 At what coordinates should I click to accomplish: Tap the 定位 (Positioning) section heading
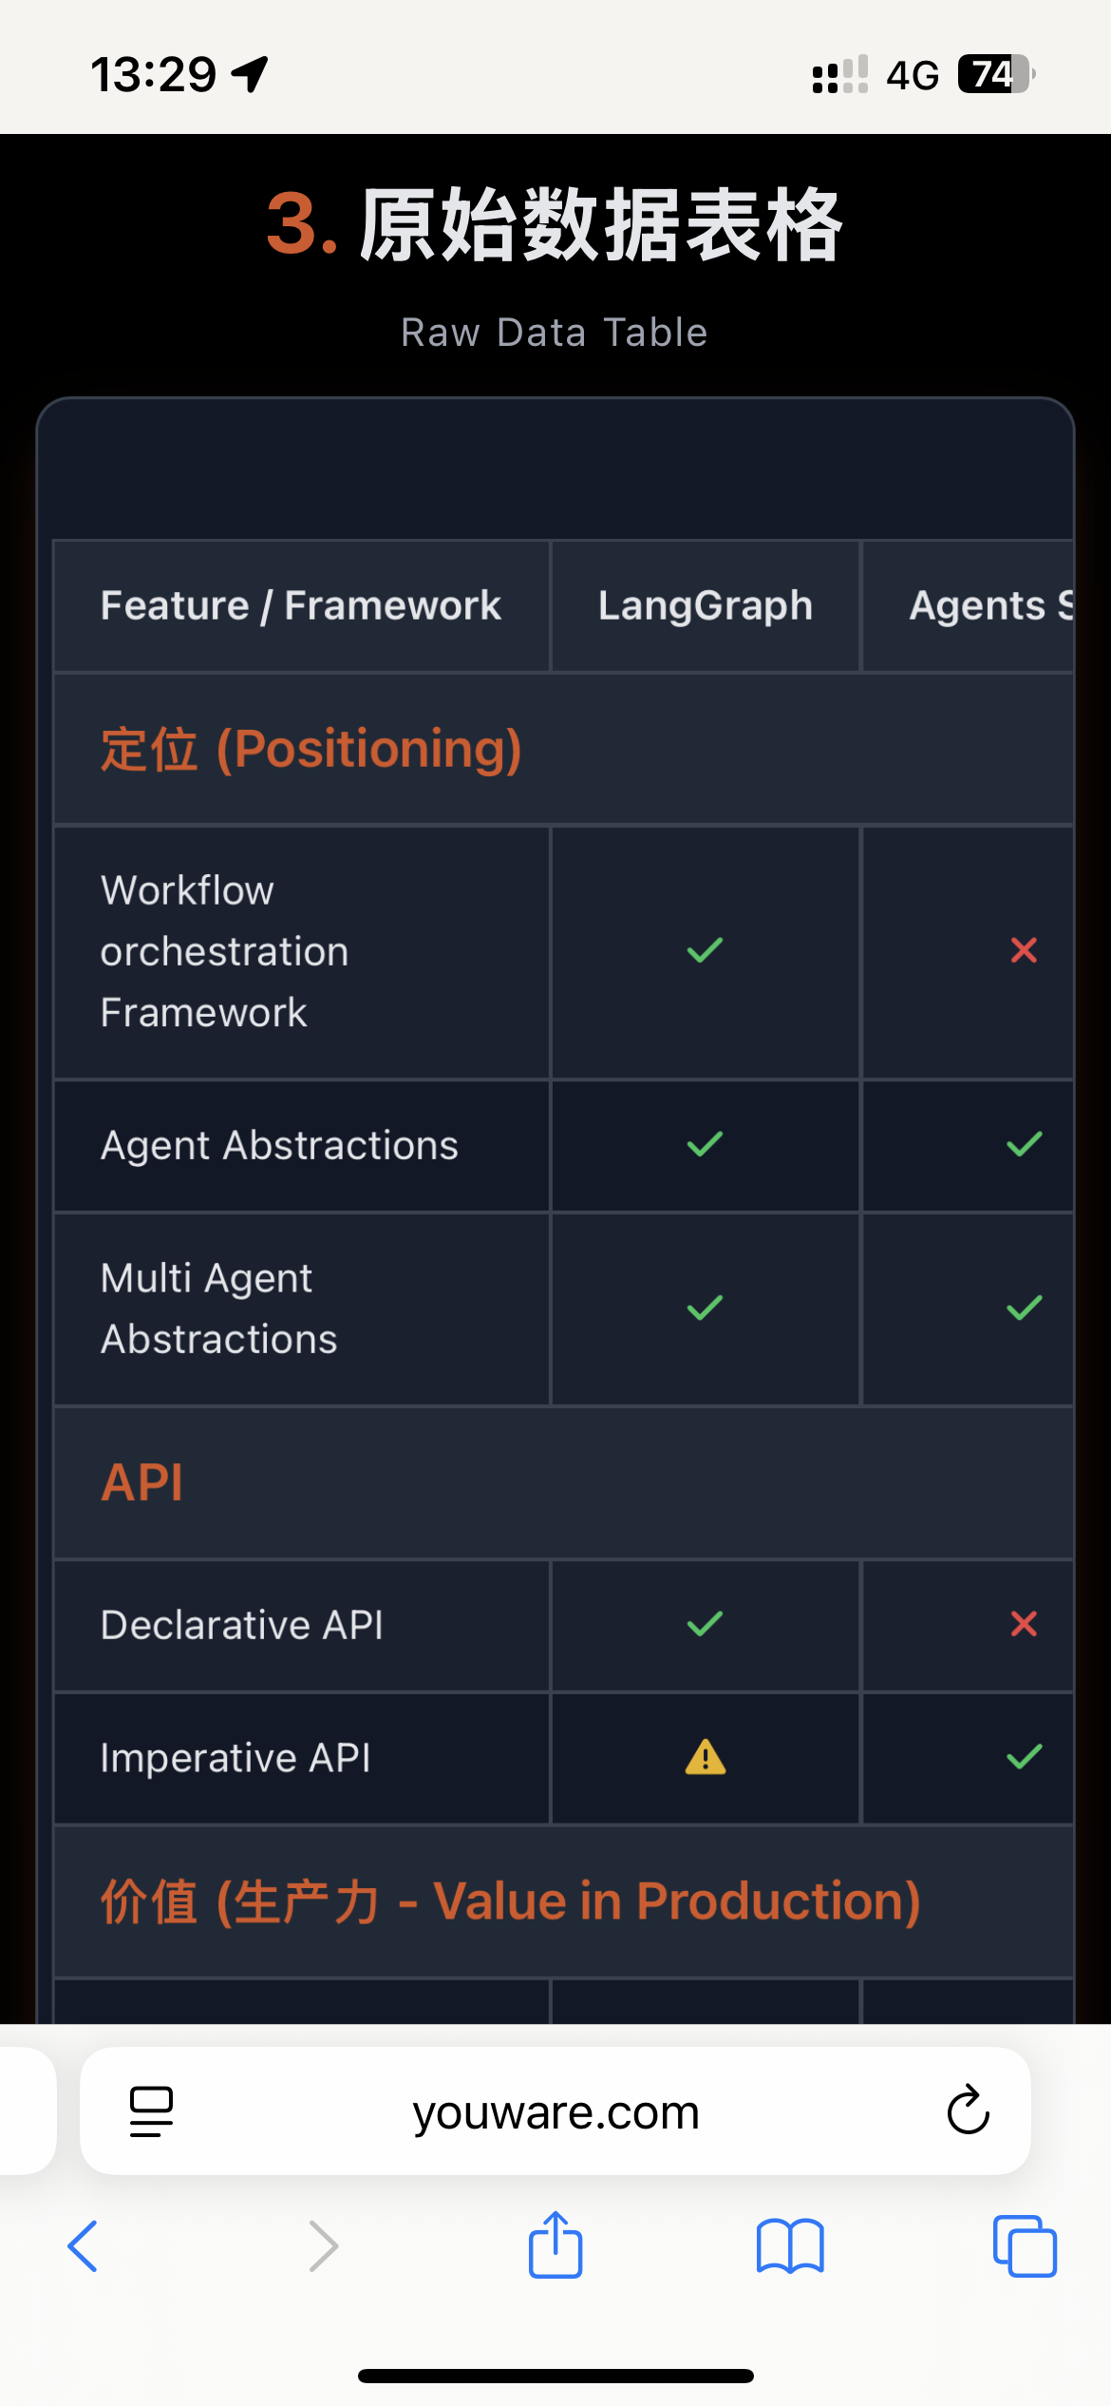click(x=311, y=749)
